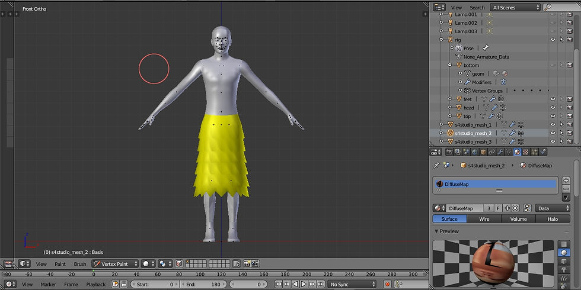Click the outliner search filter field

point(561,7)
